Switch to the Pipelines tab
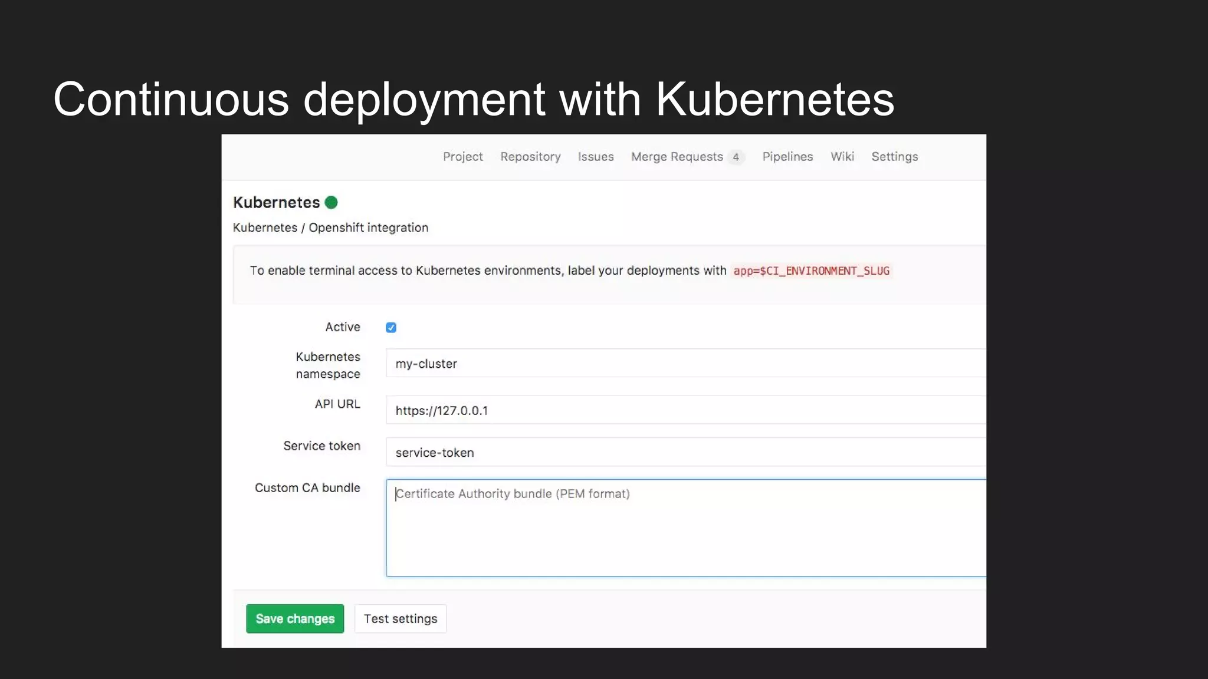This screenshot has width=1208, height=679. click(787, 157)
